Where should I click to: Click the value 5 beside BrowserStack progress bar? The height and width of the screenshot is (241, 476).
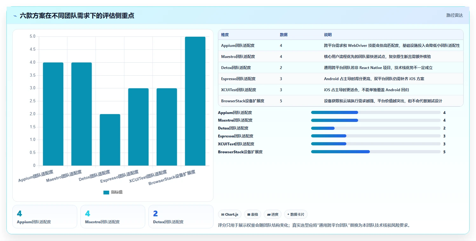pyautogui.click(x=444, y=152)
